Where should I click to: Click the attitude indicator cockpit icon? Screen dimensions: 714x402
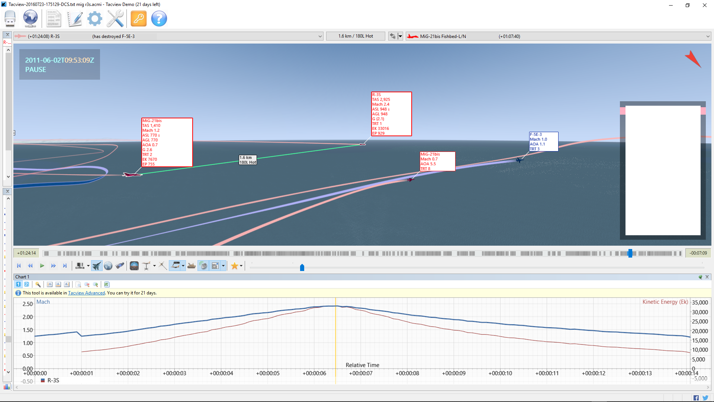point(134,266)
